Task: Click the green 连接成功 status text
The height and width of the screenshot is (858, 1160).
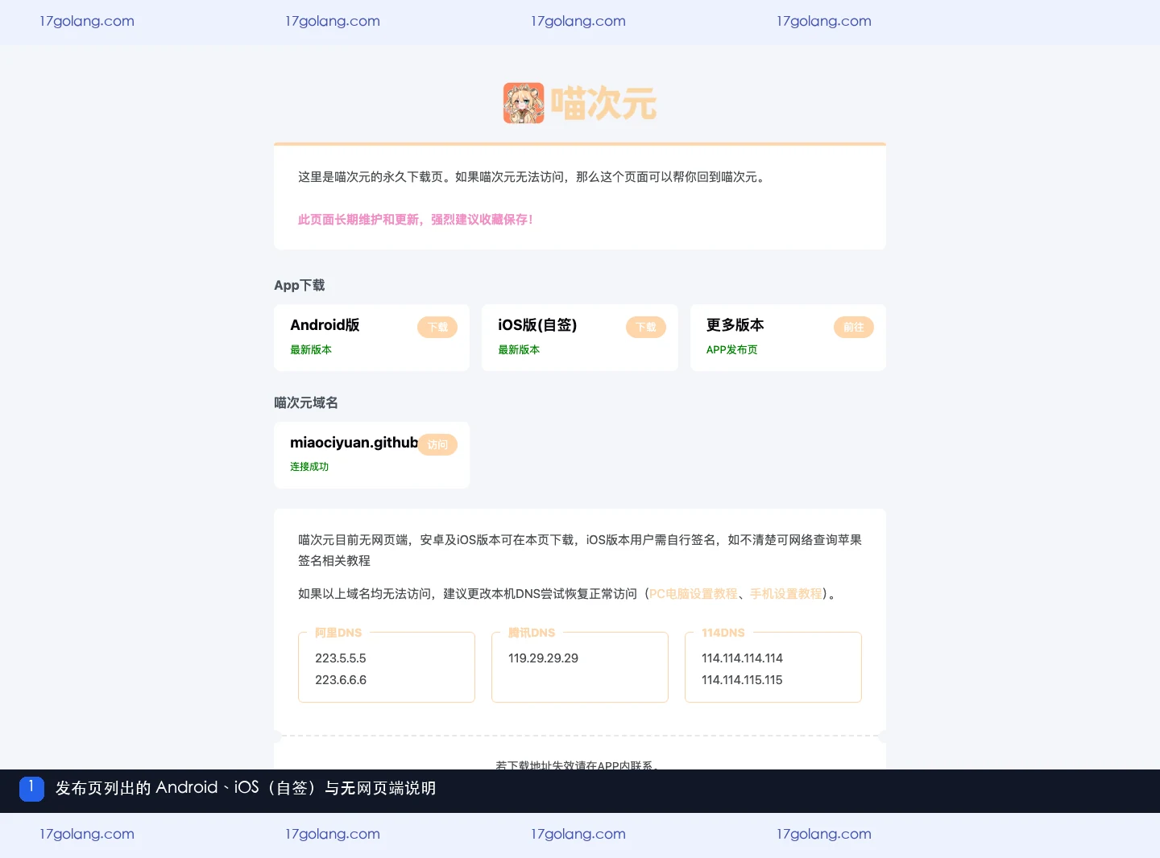Action: 309,467
